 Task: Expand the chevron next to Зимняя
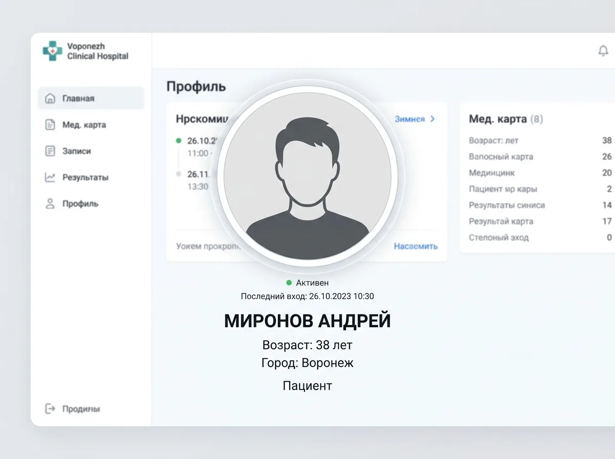pos(432,119)
